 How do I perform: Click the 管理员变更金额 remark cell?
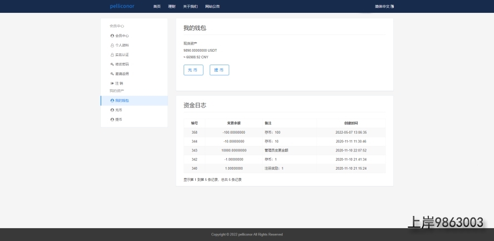pyautogui.click(x=289, y=150)
